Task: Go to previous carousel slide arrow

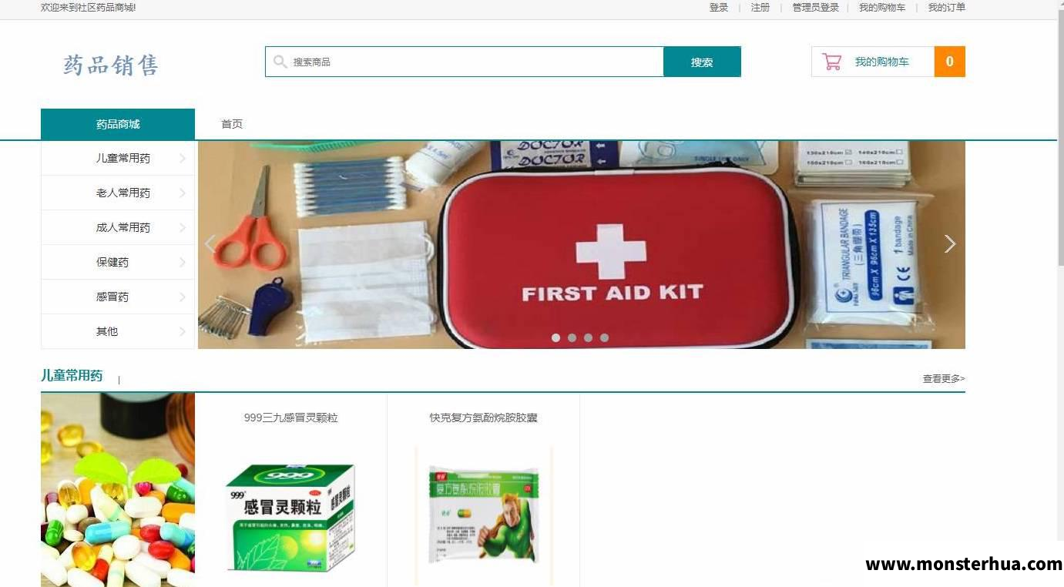Action: [210, 244]
